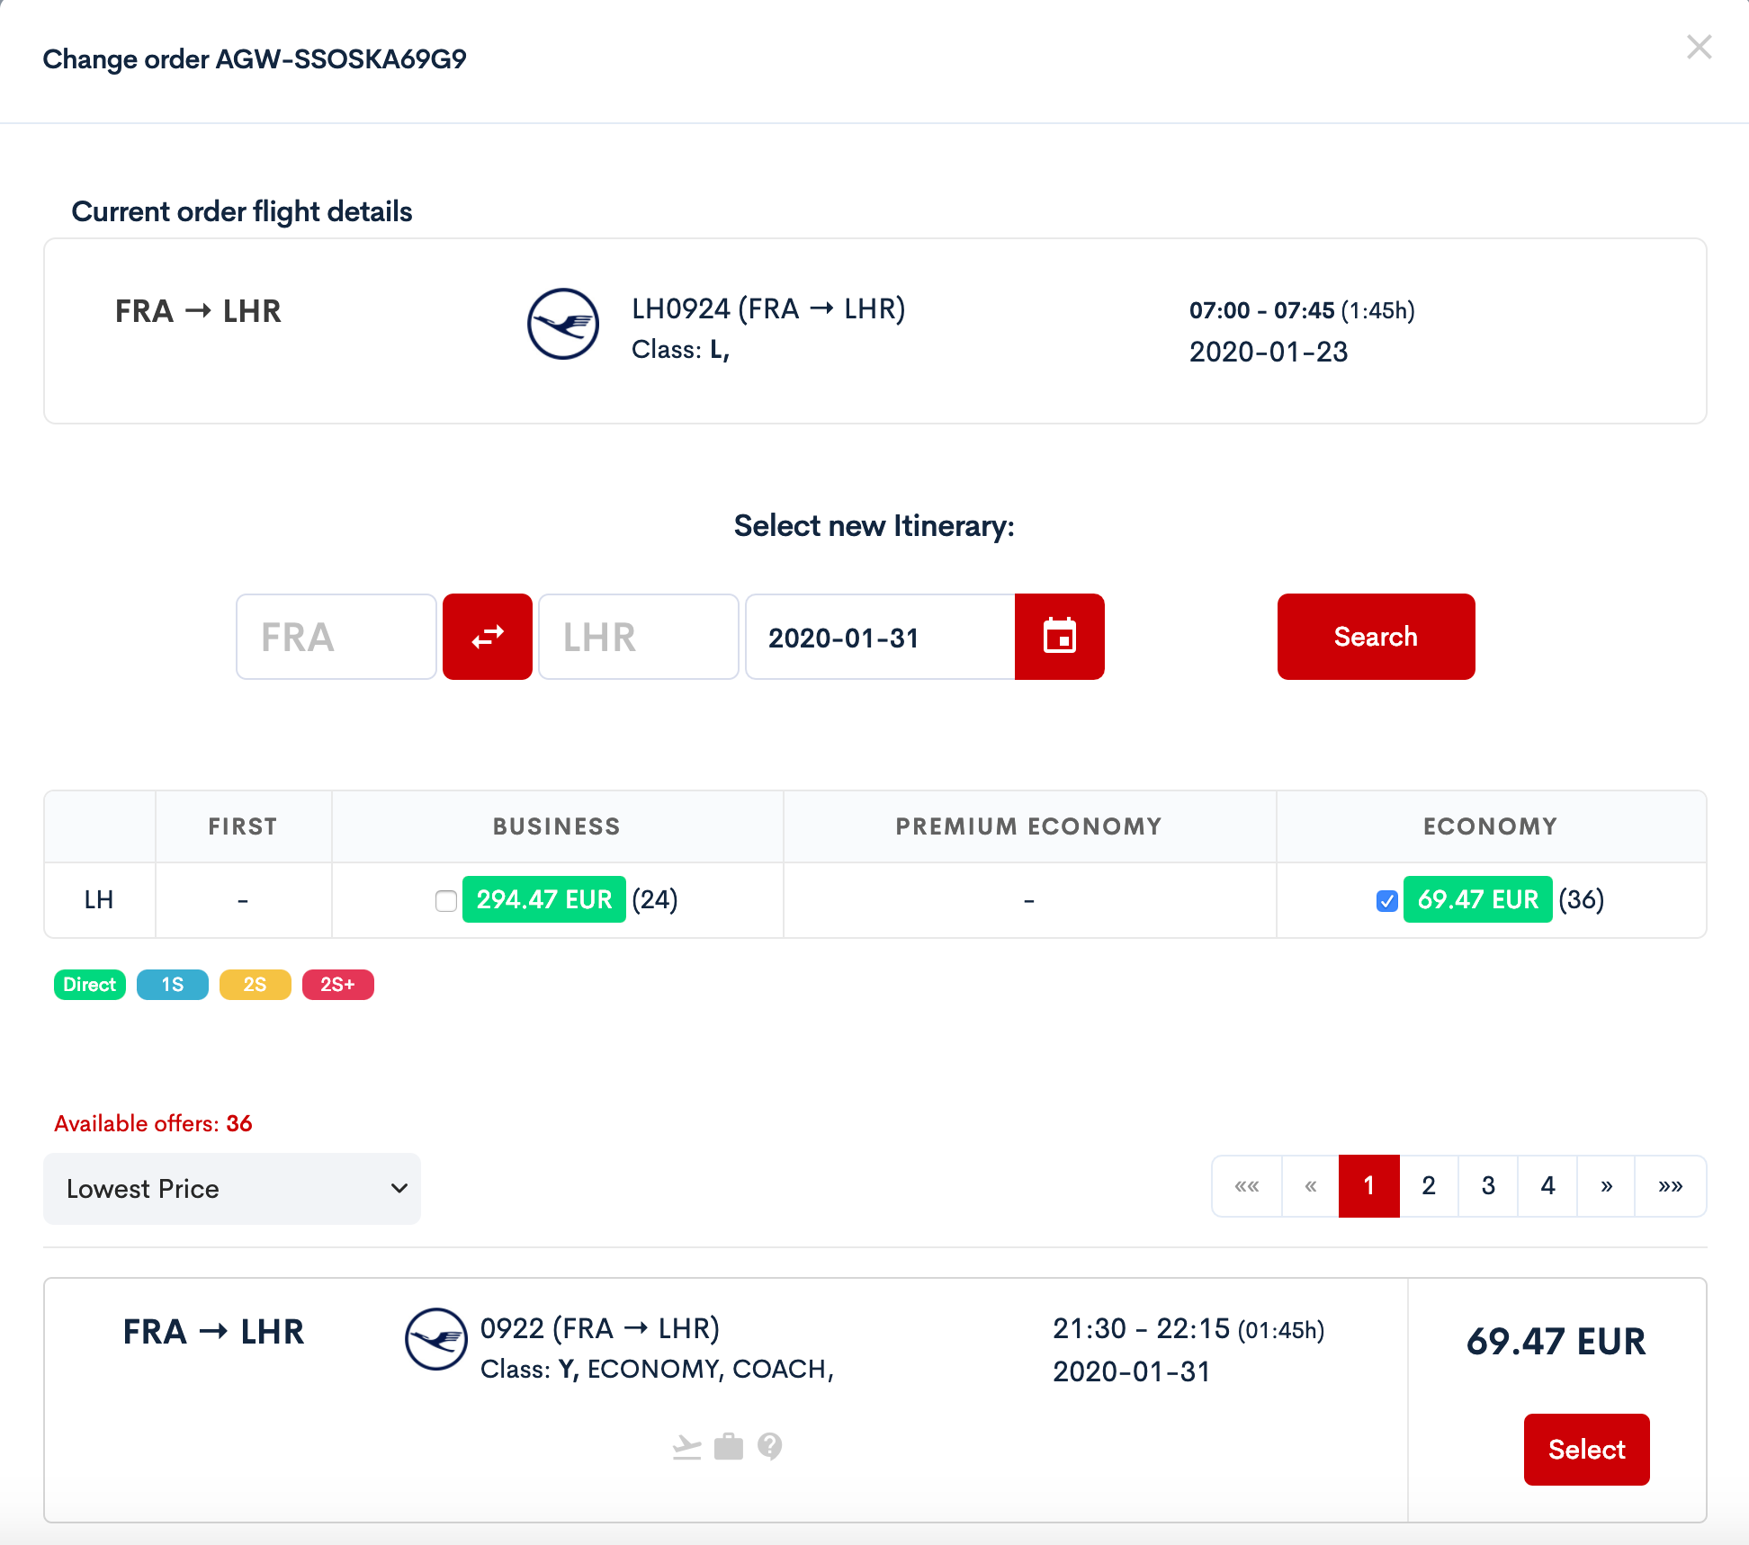
Task: Select results page 2
Action: (x=1429, y=1186)
